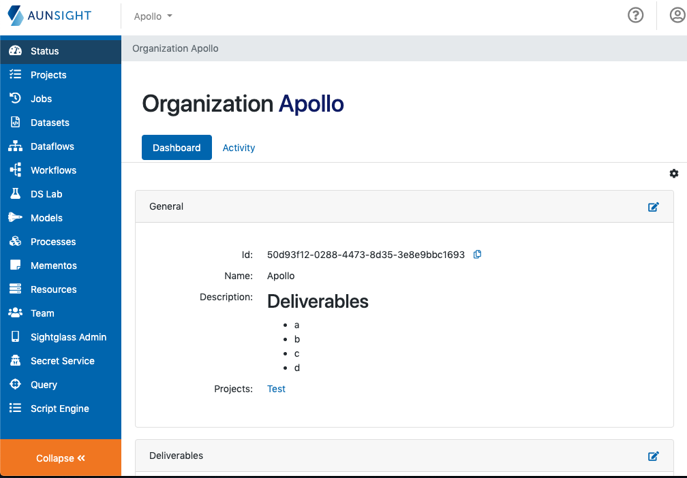Open the user account profile icon
The width and height of the screenshot is (687, 478).
point(677,16)
